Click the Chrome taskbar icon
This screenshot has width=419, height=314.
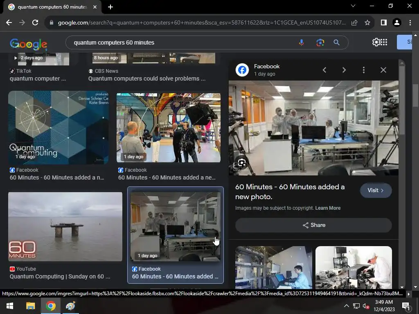(x=50, y=306)
